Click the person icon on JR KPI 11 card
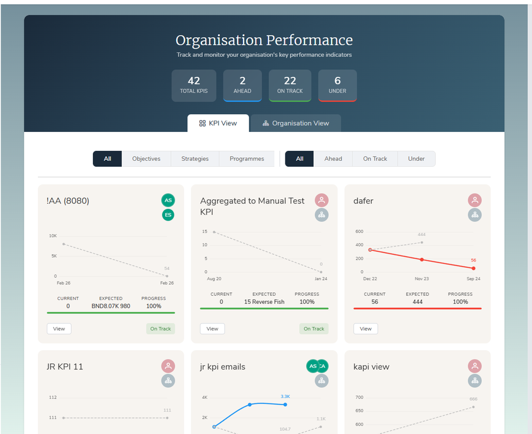The image size is (532, 434). [168, 367]
